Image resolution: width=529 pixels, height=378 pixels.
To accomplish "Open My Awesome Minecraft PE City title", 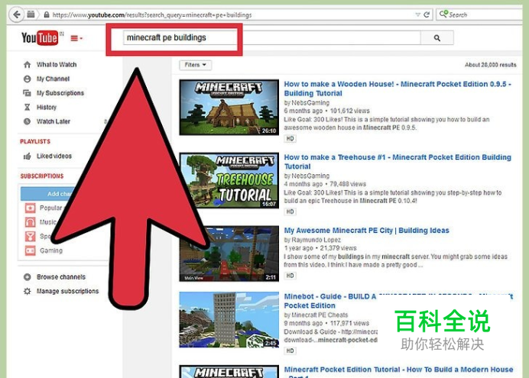I will click(x=366, y=231).
